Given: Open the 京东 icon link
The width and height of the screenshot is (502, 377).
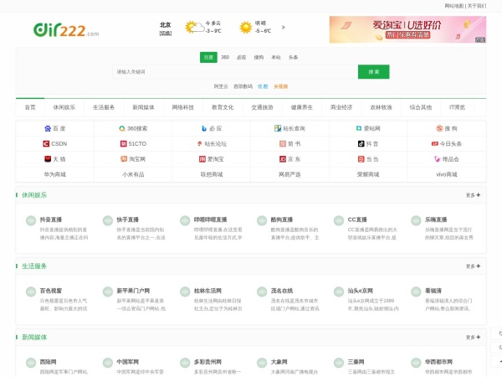Looking at the screenshot, I should (289, 158).
